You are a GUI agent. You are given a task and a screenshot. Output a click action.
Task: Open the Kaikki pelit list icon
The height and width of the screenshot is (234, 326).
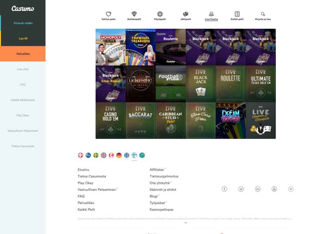tap(237, 14)
